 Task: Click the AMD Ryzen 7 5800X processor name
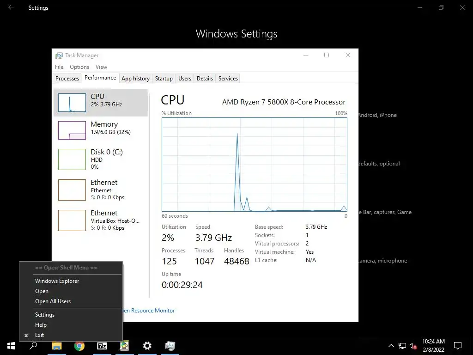(x=284, y=102)
